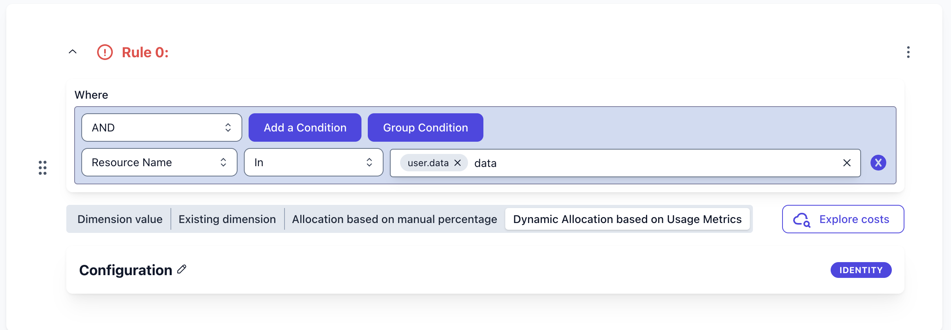951x330 pixels.
Task: Click the cloud search icon in Explore costs
Action: pyautogui.click(x=801, y=219)
